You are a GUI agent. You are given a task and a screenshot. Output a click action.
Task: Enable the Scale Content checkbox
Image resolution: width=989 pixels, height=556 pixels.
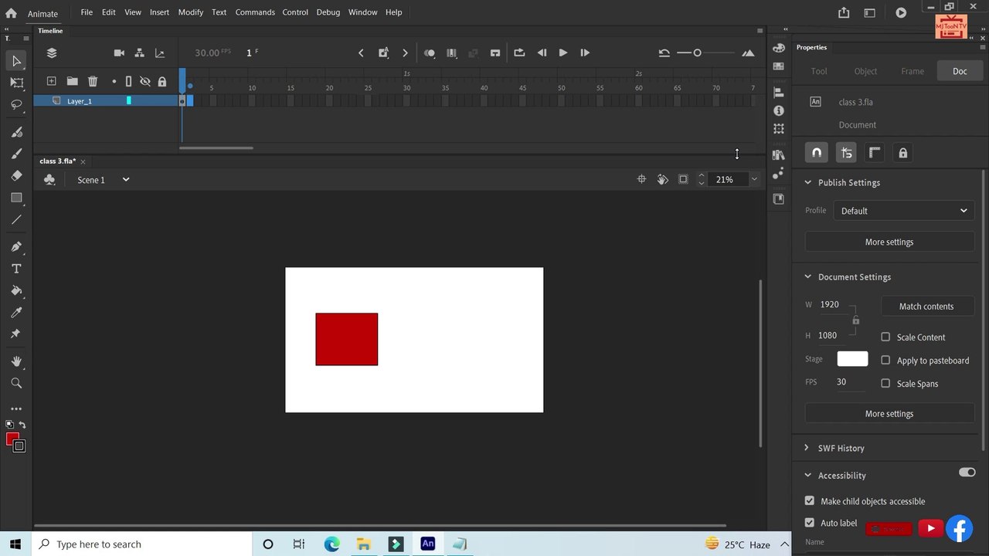pyautogui.click(x=885, y=337)
